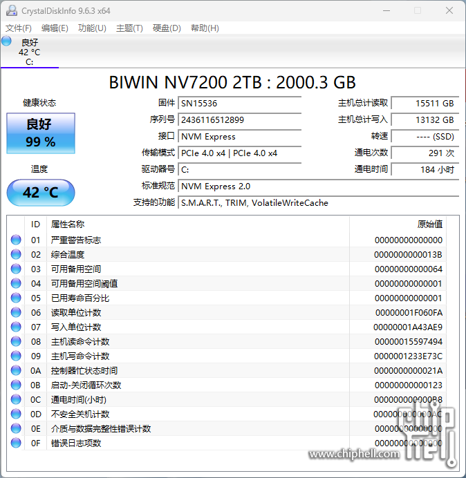This screenshot has width=466, height=478.
Task: Select the 控制器忙状态时间 attribute name
Action: 84,371
